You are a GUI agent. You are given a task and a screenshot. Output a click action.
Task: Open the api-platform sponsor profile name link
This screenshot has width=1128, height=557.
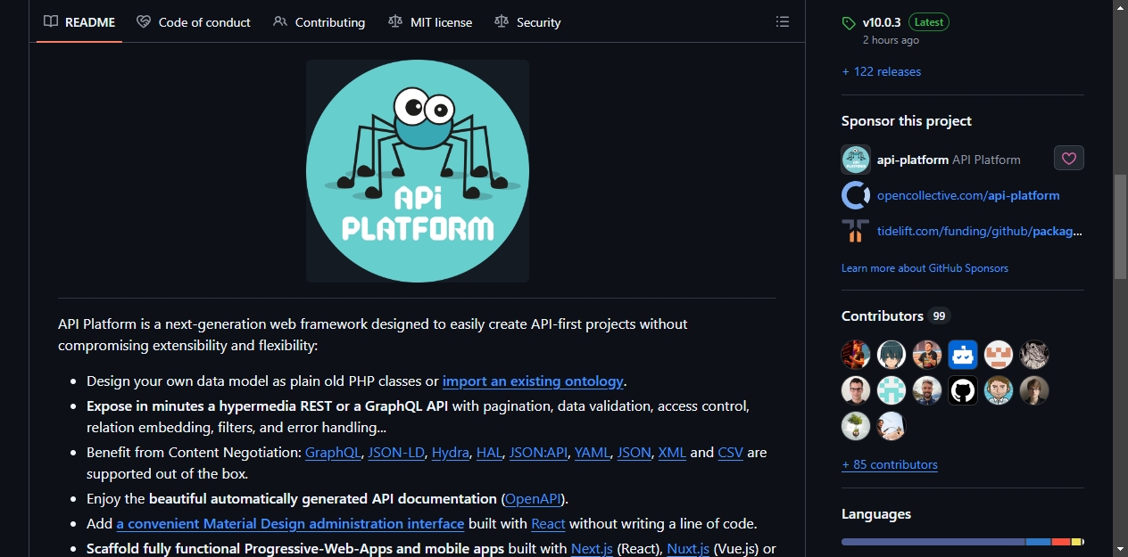click(913, 160)
